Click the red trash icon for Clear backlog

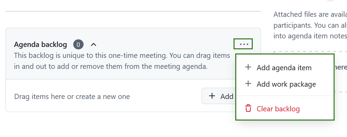pyautogui.click(x=248, y=109)
